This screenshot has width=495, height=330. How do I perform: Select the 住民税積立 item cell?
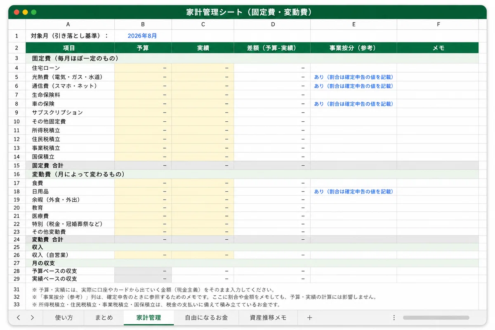[70, 139]
